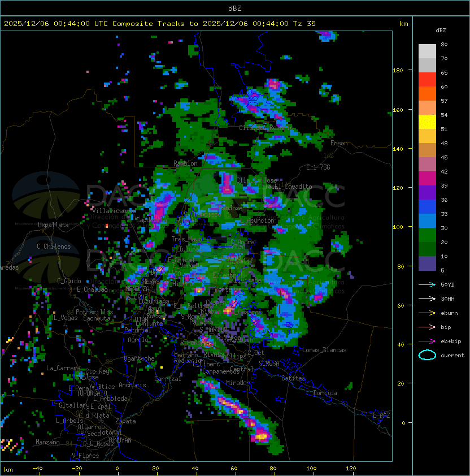Click the 'C_Chilenos' map label
This screenshot has height=476, width=470.
(x=54, y=246)
